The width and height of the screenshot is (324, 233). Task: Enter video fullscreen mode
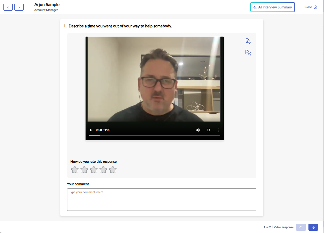(x=208, y=130)
